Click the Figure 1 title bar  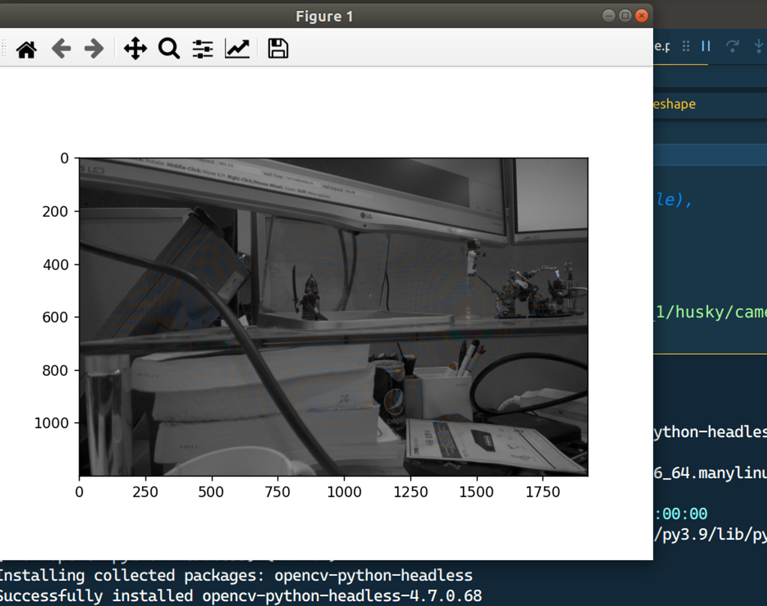[324, 16]
